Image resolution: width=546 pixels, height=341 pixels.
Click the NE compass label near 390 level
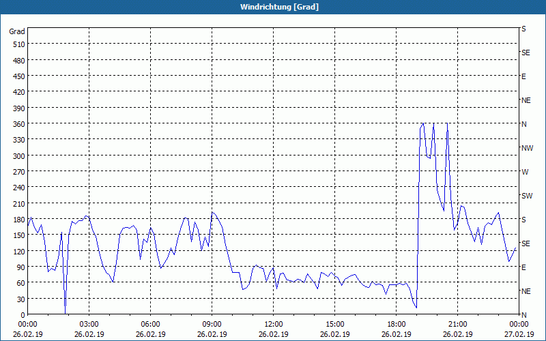[x=526, y=100]
